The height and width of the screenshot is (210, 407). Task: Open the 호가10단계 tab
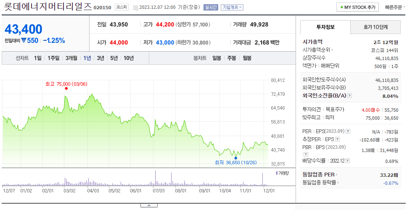(x=375, y=27)
